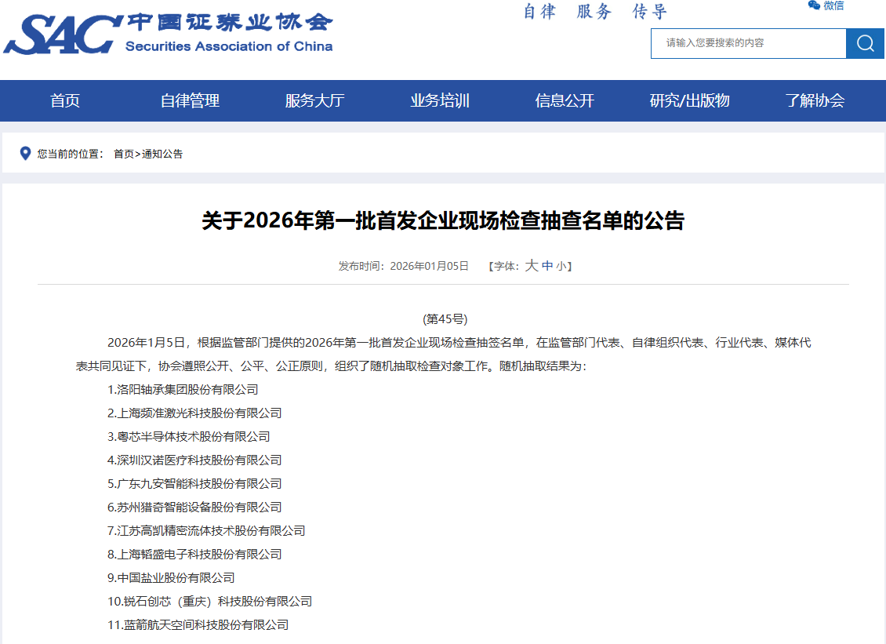Viewport: 886px width, 644px height.
Task: Go to 业务培训 navigation item
Action: pos(440,100)
